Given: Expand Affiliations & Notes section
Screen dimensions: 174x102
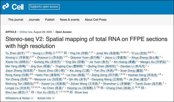Looking at the screenshot, I should click(19, 98).
